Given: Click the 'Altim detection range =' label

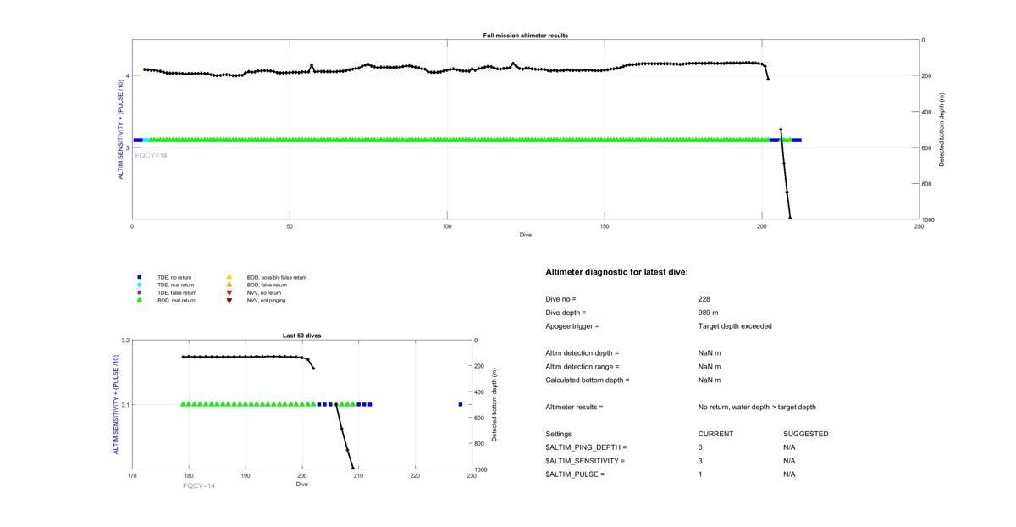Looking at the screenshot, I should click(x=583, y=366).
